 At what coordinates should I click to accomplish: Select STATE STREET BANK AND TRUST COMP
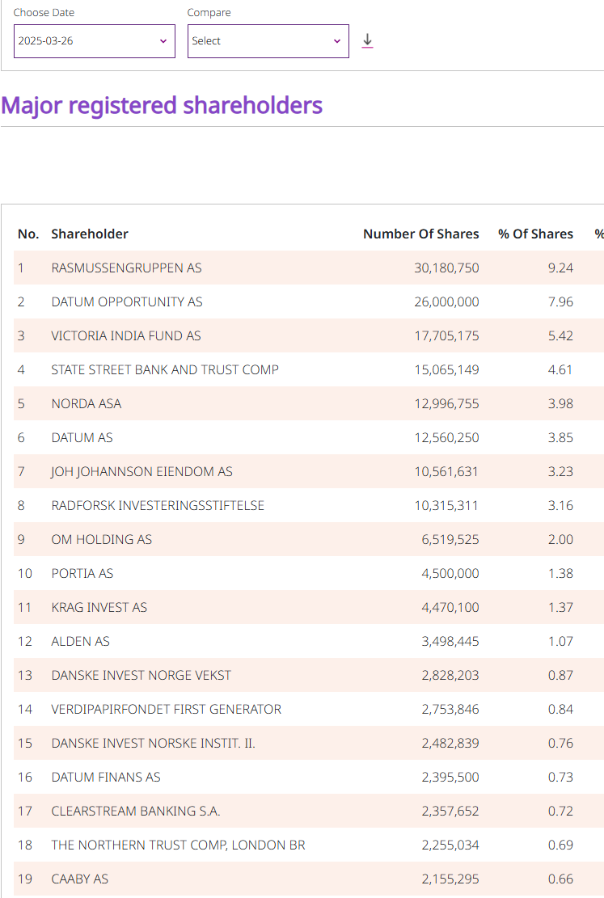(x=165, y=370)
